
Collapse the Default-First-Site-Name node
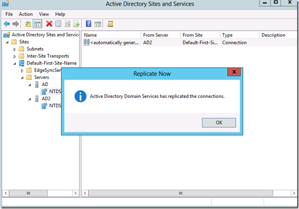(15, 64)
